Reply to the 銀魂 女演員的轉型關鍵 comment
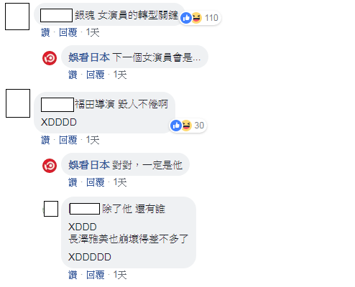 pyautogui.click(x=68, y=32)
